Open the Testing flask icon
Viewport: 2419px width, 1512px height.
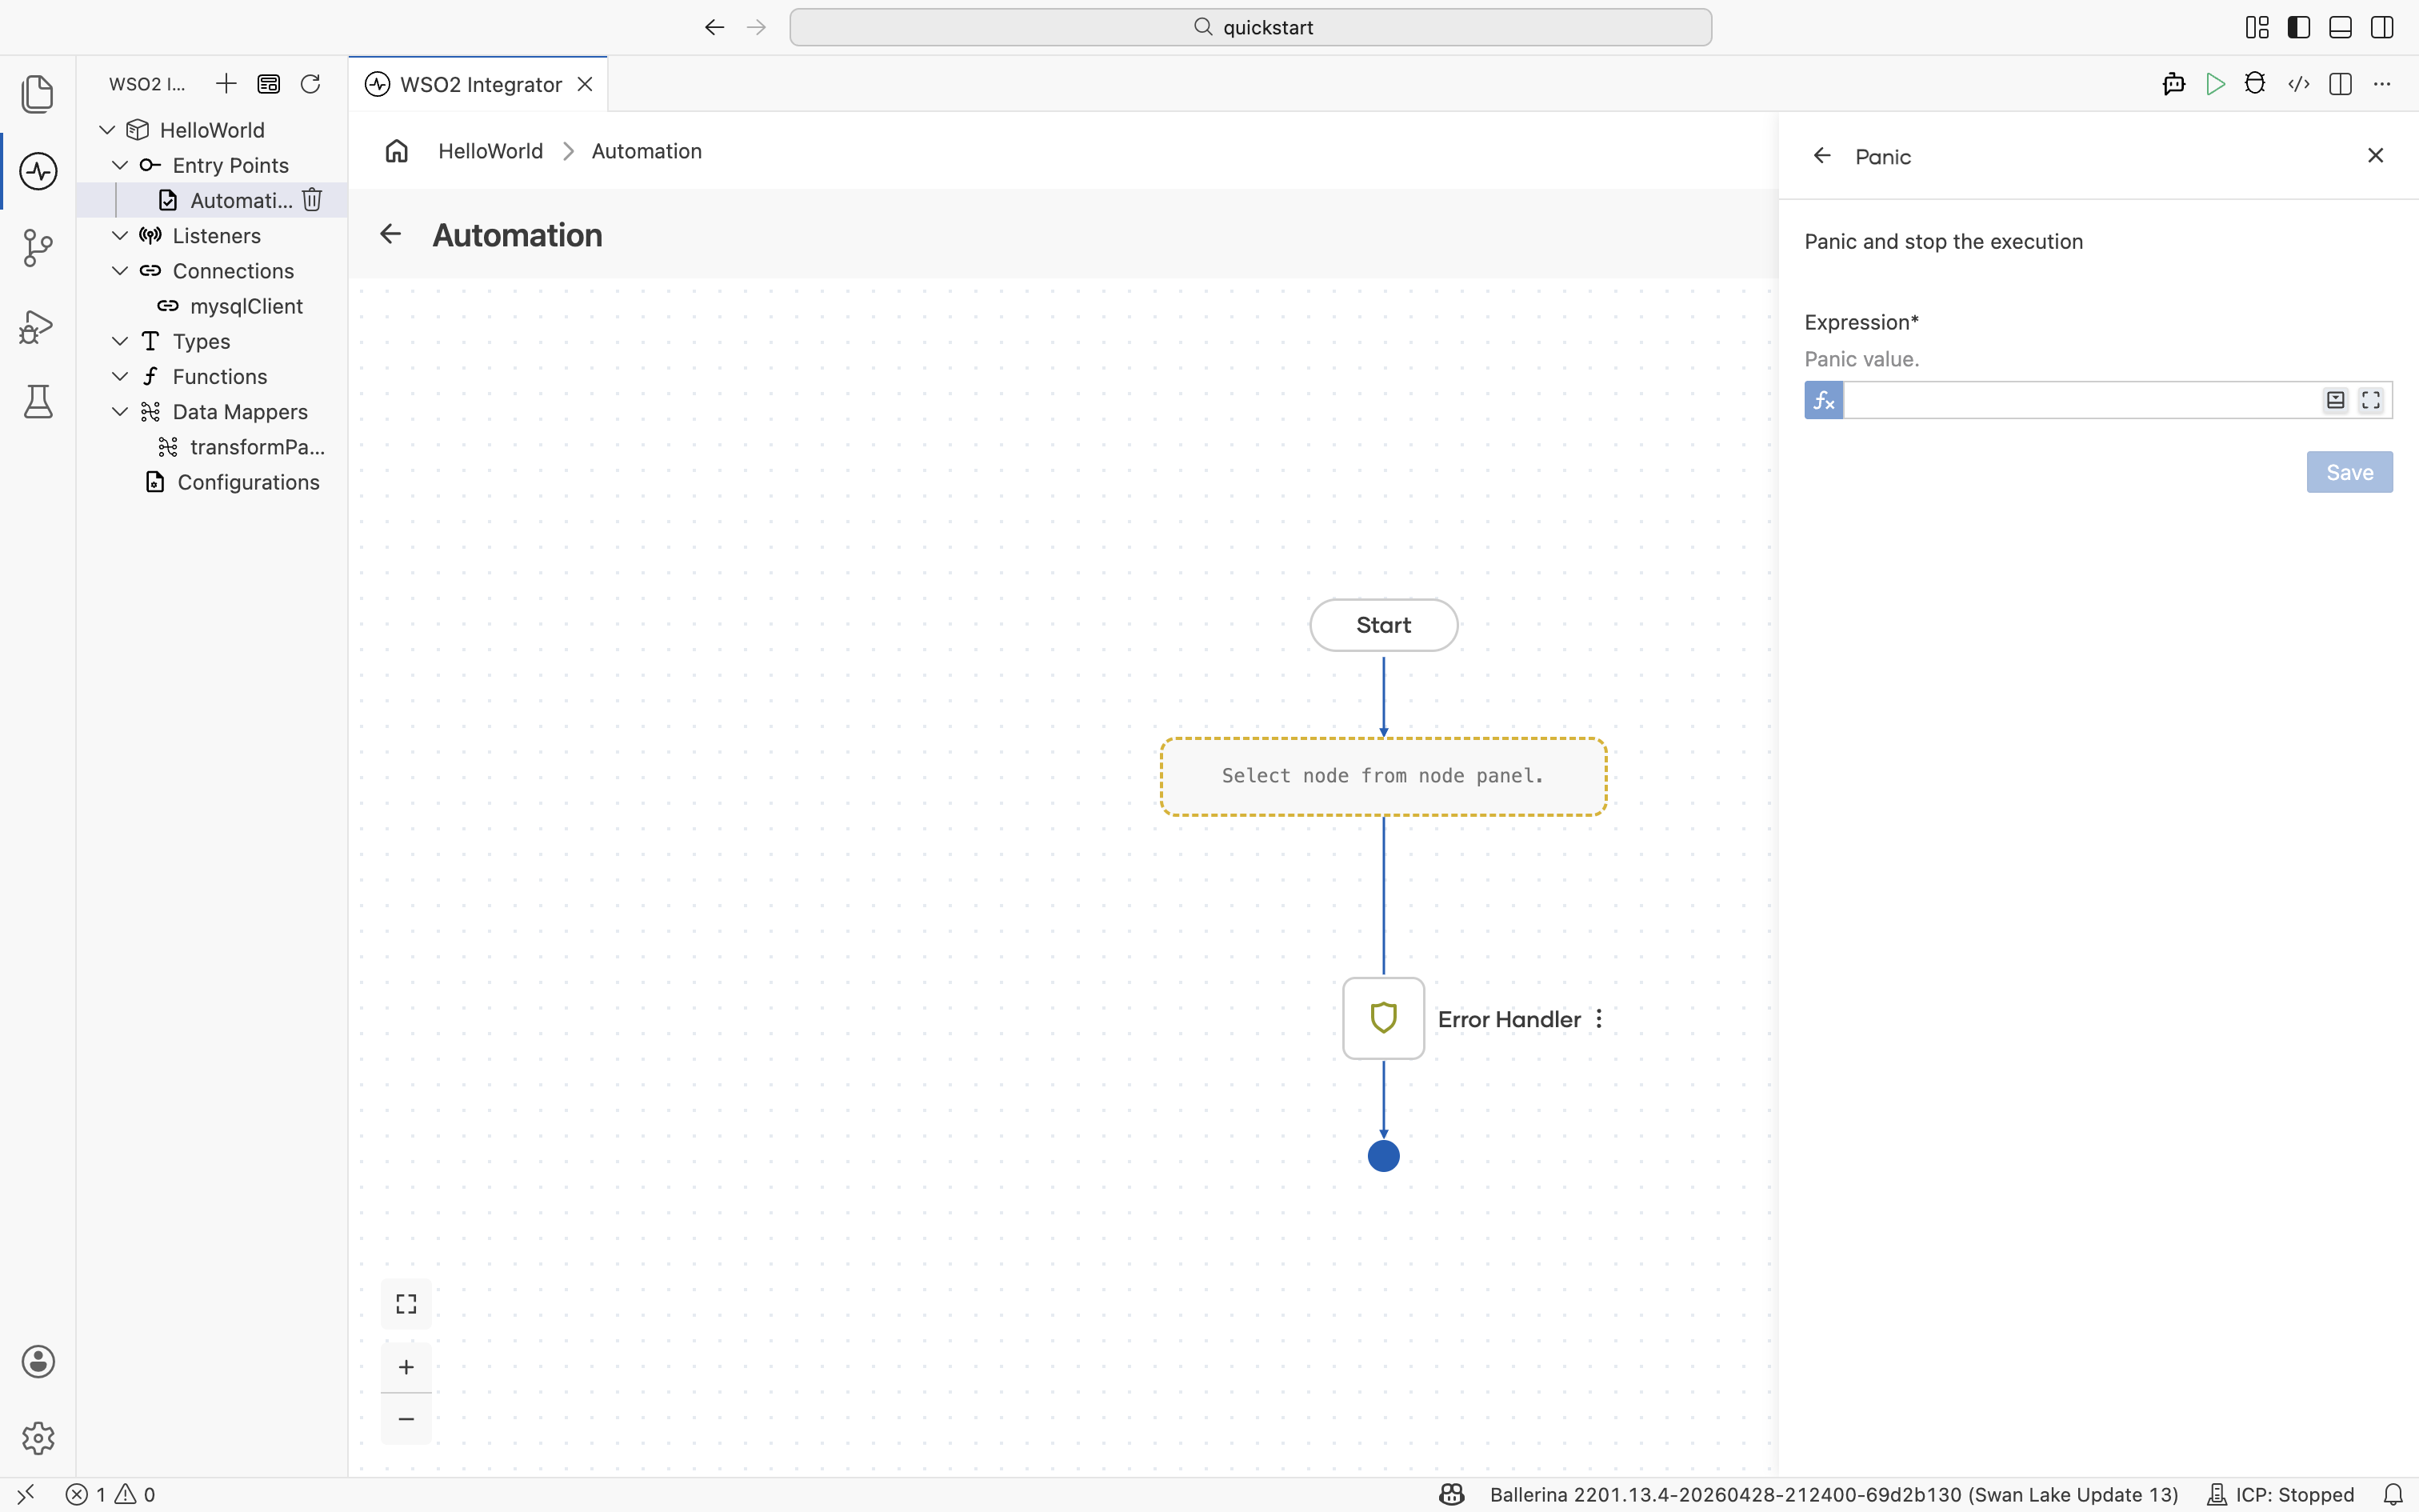pos(38,402)
